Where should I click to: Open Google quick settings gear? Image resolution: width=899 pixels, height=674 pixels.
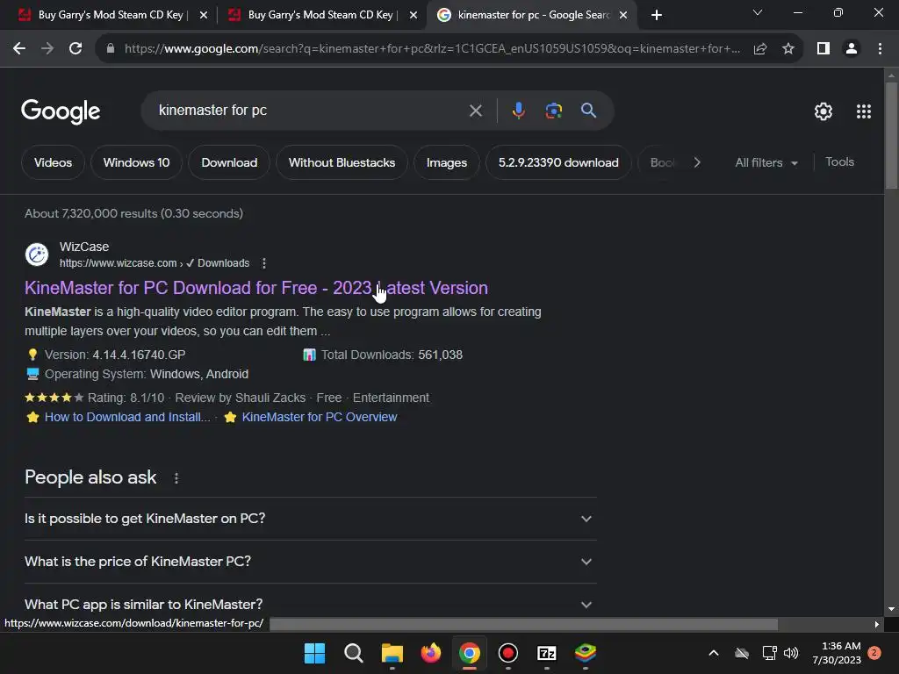pos(823,111)
